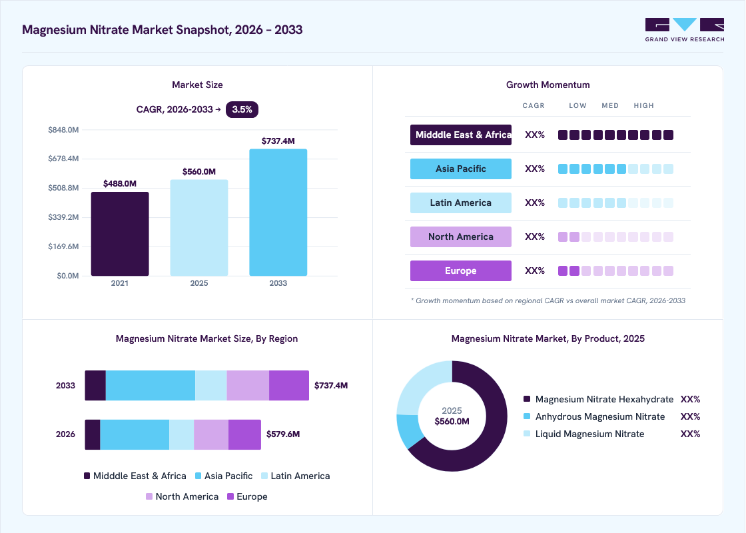The image size is (746, 533).
Task: Click North America legend swatch
Action: pyautogui.click(x=149, y=496)
